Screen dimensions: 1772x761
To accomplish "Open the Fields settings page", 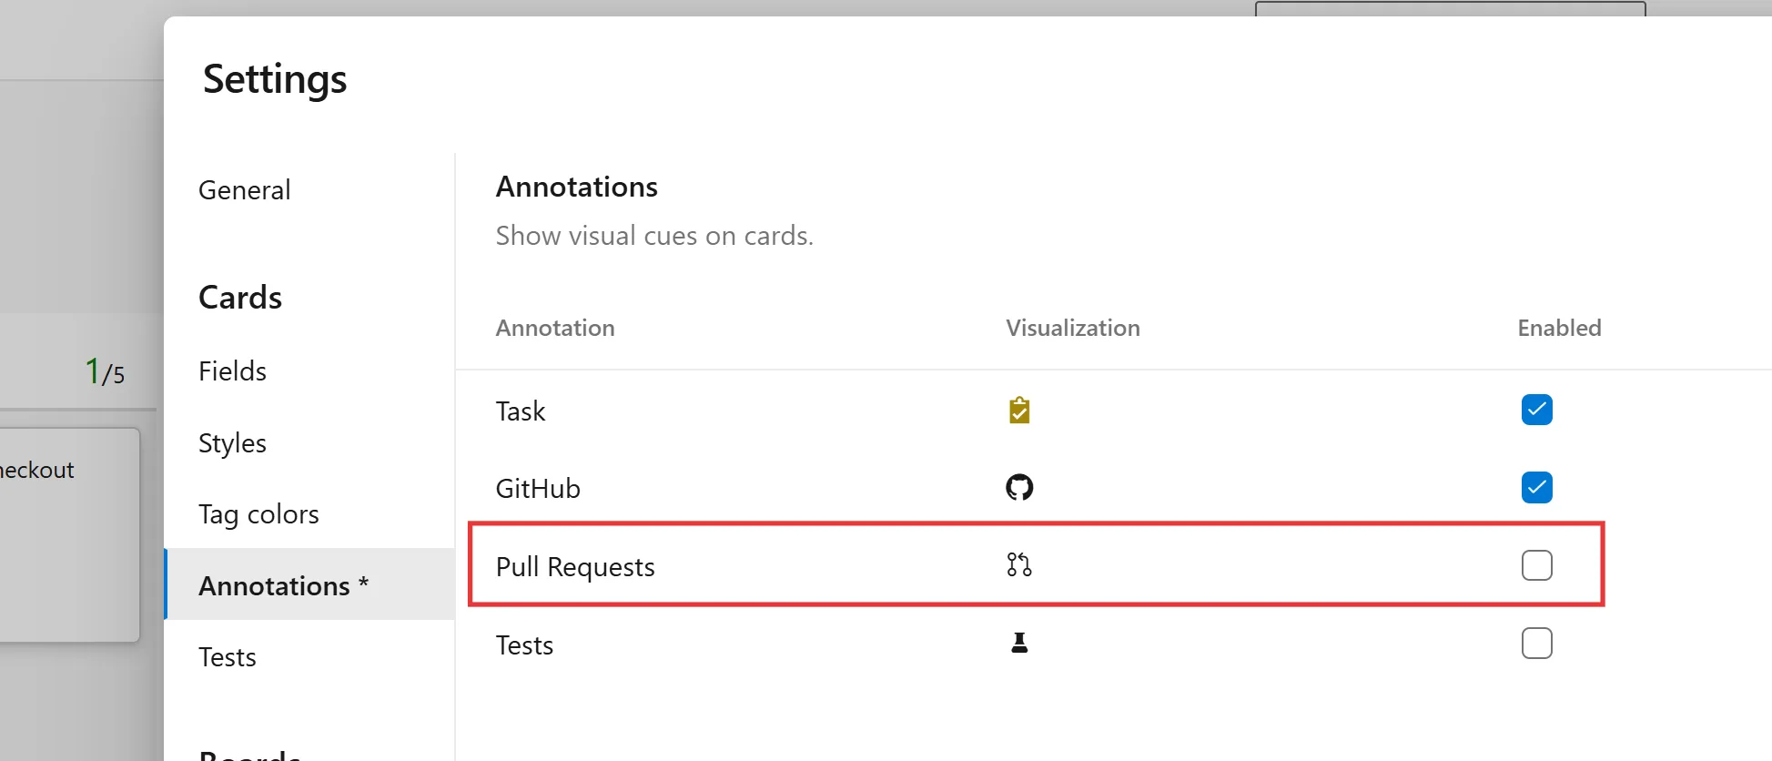I will (233, 371).
